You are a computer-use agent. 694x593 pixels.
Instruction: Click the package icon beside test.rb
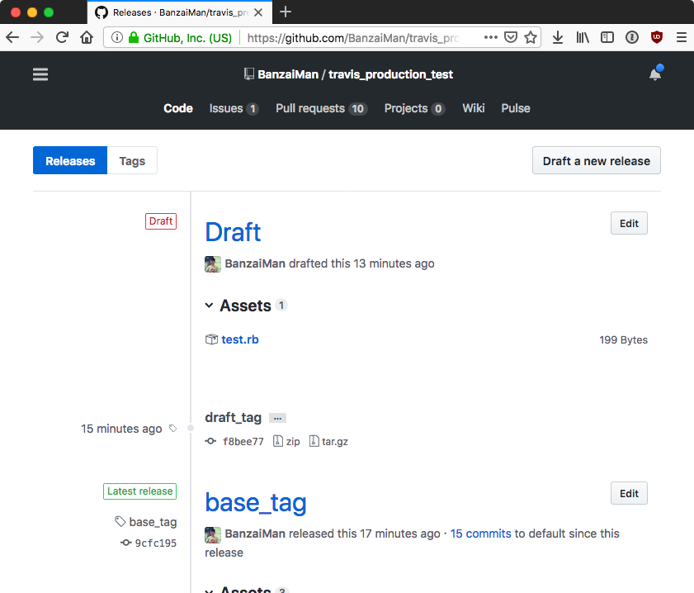tap(211, 339)
